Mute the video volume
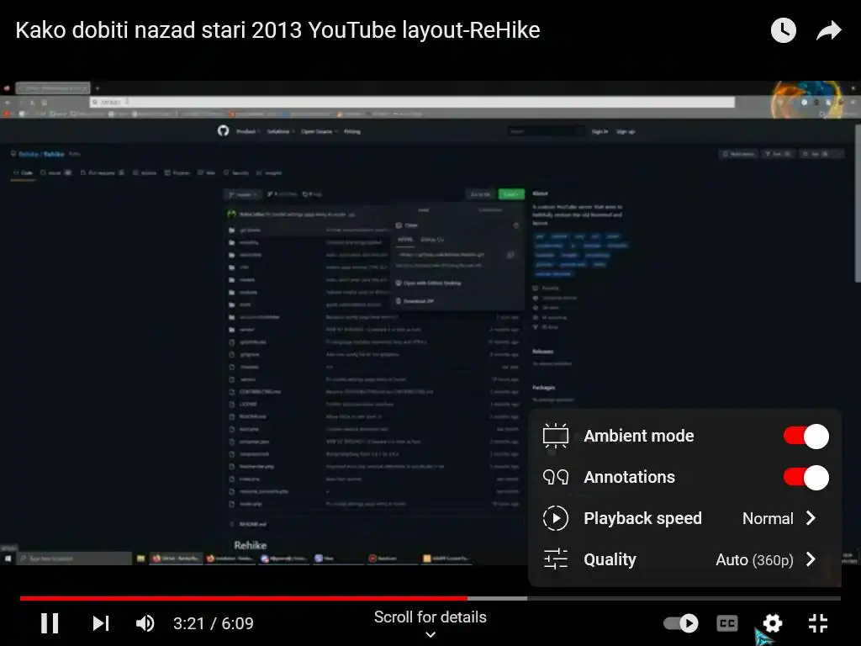The image size is (861, 646). [x=145, y=623]
